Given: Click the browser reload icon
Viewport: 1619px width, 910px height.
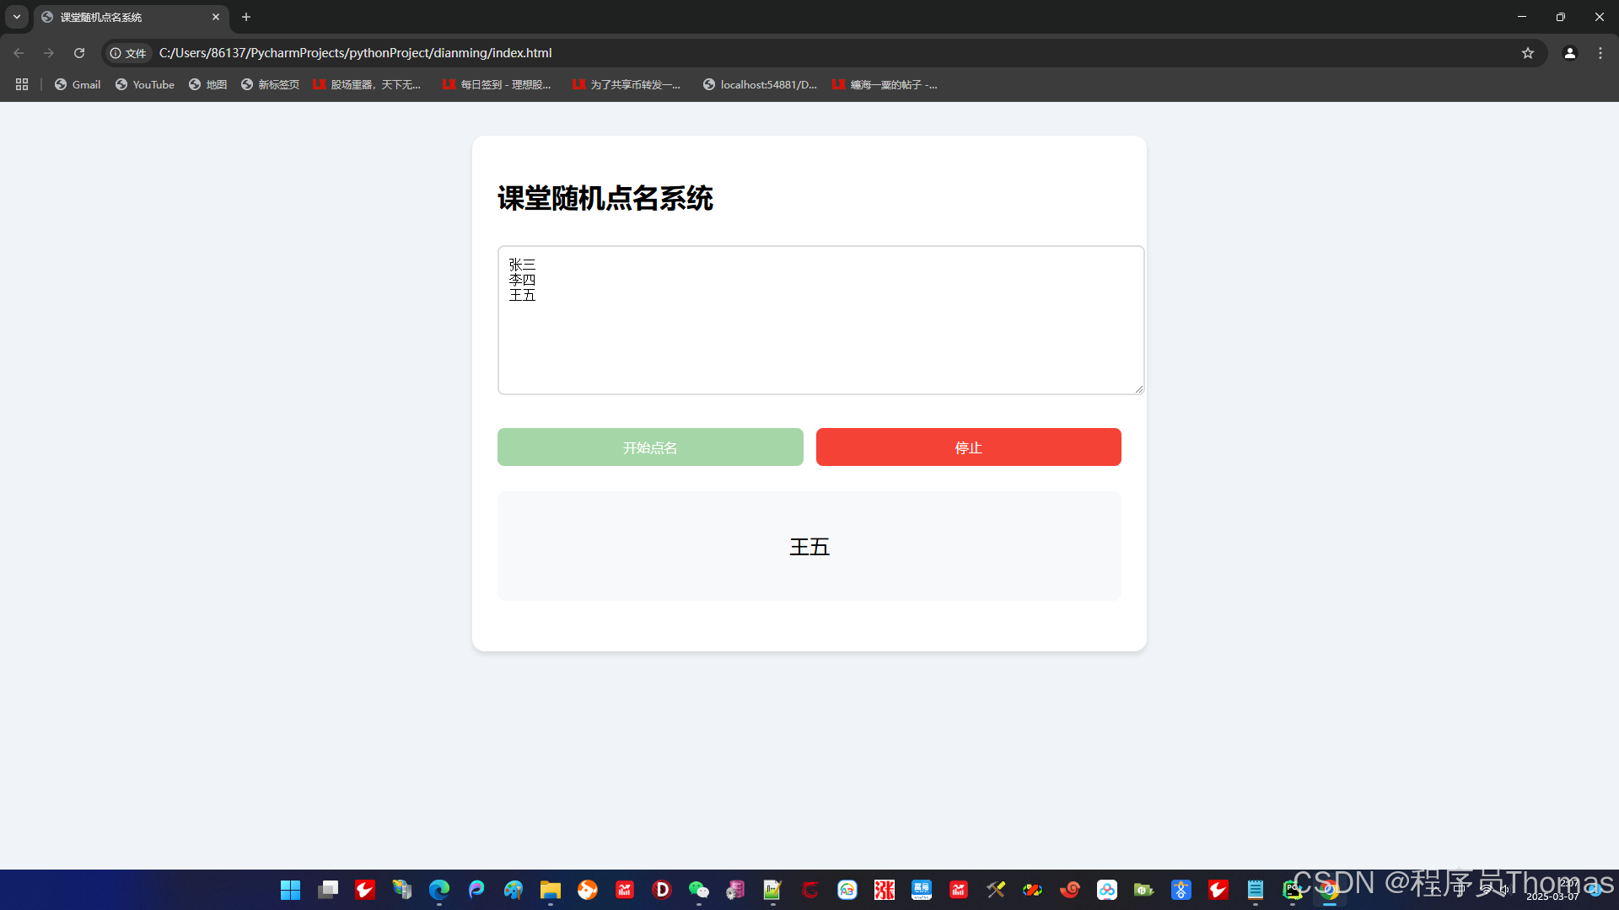Looking at the screenshot, I should coord(79,53).
